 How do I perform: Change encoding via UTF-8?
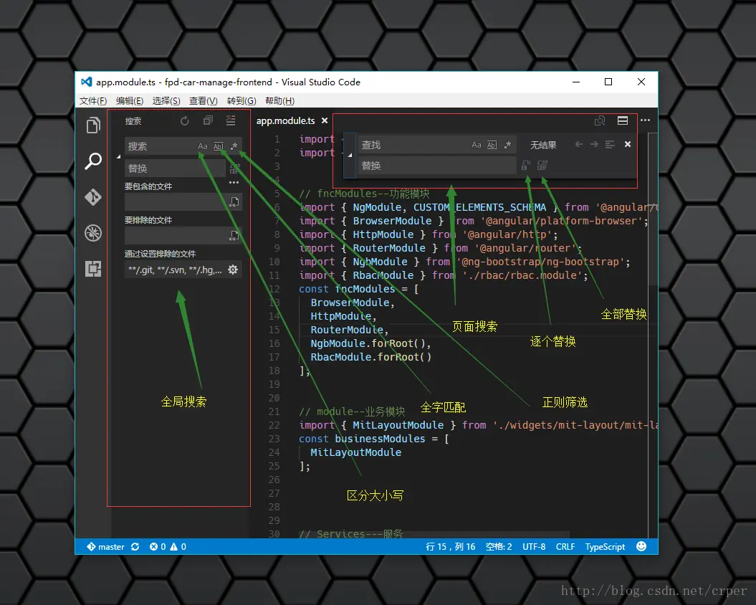[534, 547]
